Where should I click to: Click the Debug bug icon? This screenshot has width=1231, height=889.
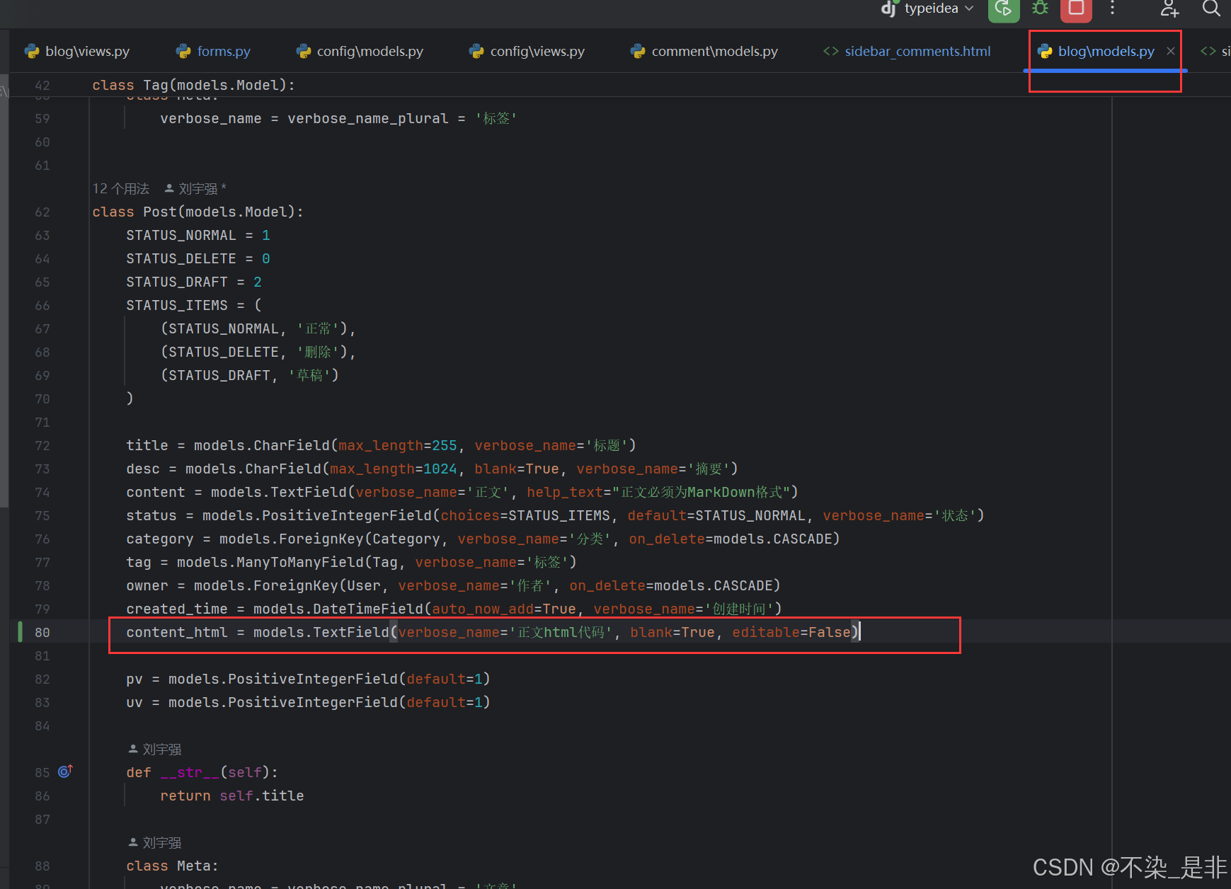1040,8
